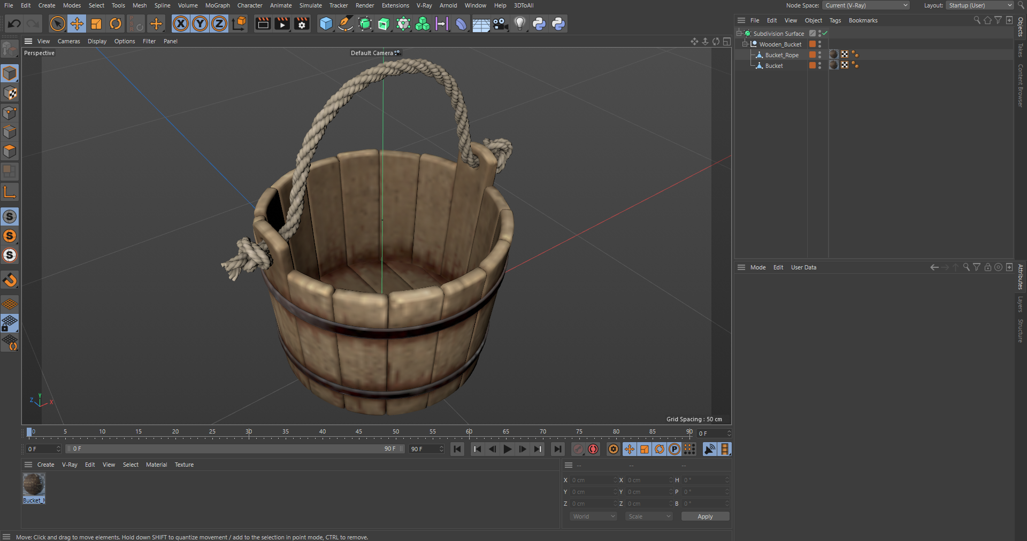The image size is (1027, 541).
Task: Open Object Manager hamburger menu
Action: 741,20
